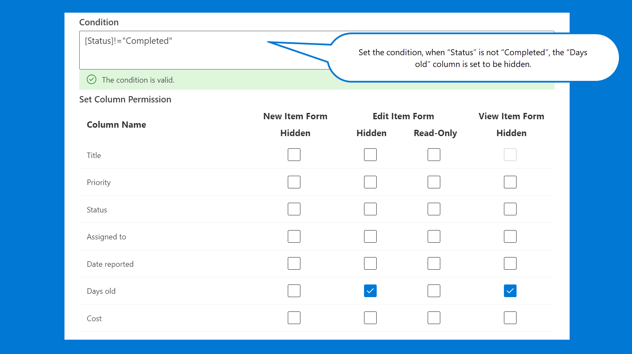
Task: Check Title read-only in Edit Item Form
Action: point(434,155)
